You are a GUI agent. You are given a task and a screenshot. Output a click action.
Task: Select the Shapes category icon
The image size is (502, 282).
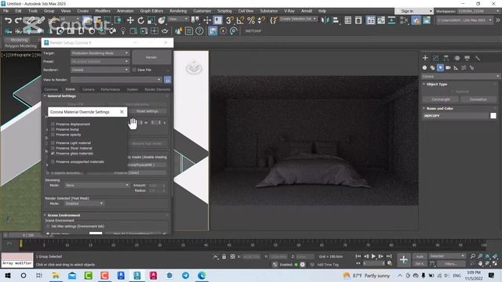[x=432, y=68]
